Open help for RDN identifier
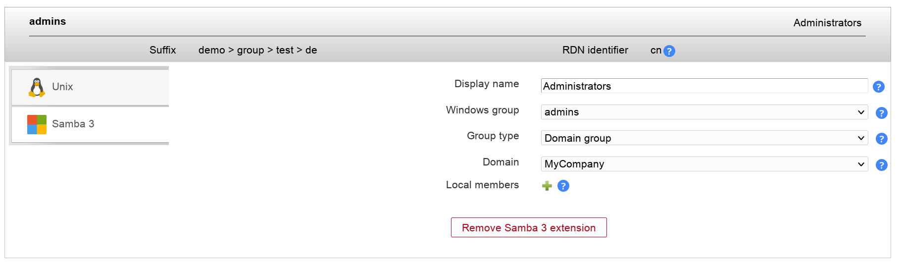903x269 pixels. point(669,51)
